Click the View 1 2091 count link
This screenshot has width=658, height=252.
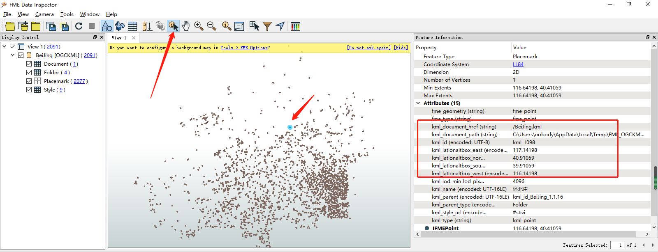coord(53,47)
